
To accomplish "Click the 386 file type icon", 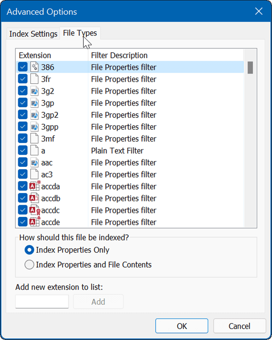I will [x=34, y=67].
